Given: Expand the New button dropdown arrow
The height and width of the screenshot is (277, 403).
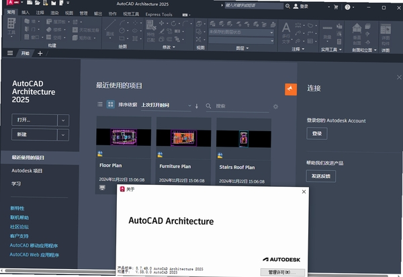Looking at the screenshot, I should (63, 135).
